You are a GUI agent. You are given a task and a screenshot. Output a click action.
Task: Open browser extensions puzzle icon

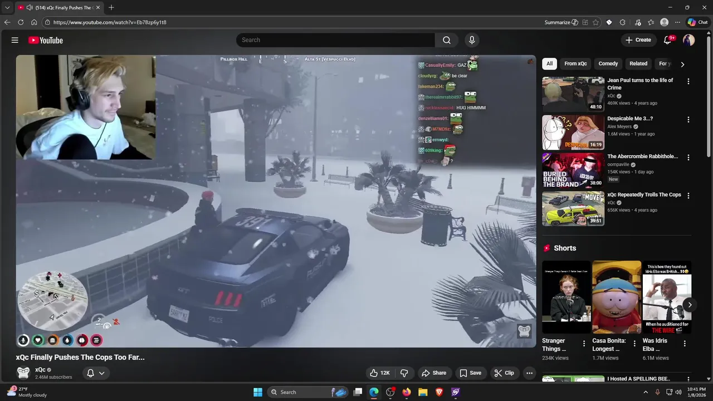[622, 22]
